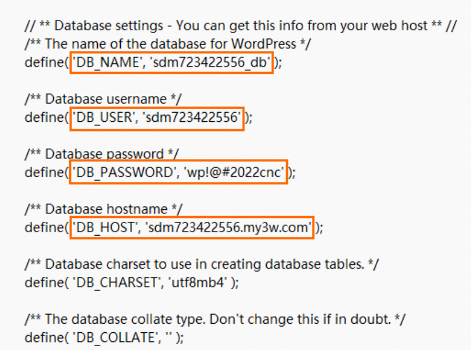Click the 'DB_PASSWORD' constant text
This screenshot has height=350, width=471.
(x=124, y=172)
